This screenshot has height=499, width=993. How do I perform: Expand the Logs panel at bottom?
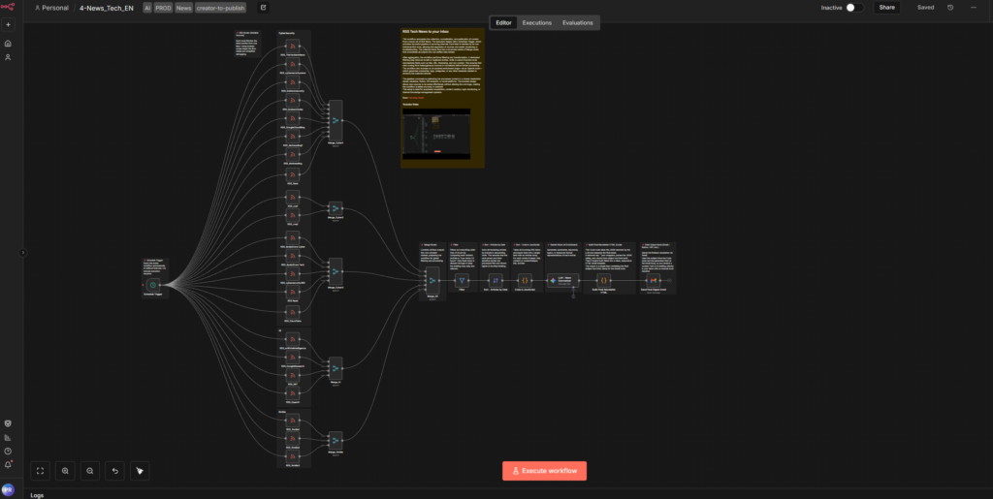tap(37, 494)
